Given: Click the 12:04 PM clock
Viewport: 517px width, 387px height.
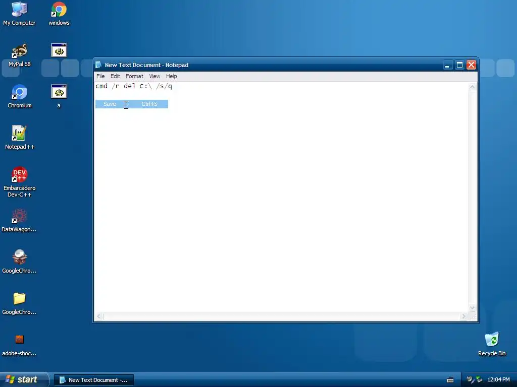Looking at the screenshot, I should point(498,379).
